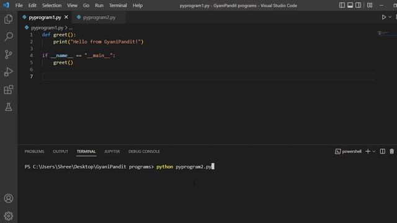Switch to JUPYTER panel tab
The image size is (397, 223).
pyautogui.click(x=112, y=151)
